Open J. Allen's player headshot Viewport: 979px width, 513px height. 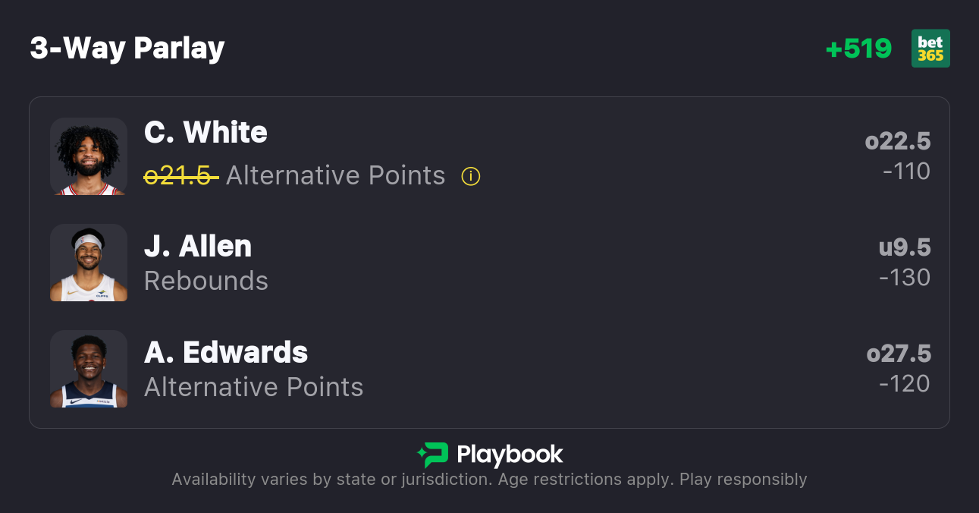[89, 263]
